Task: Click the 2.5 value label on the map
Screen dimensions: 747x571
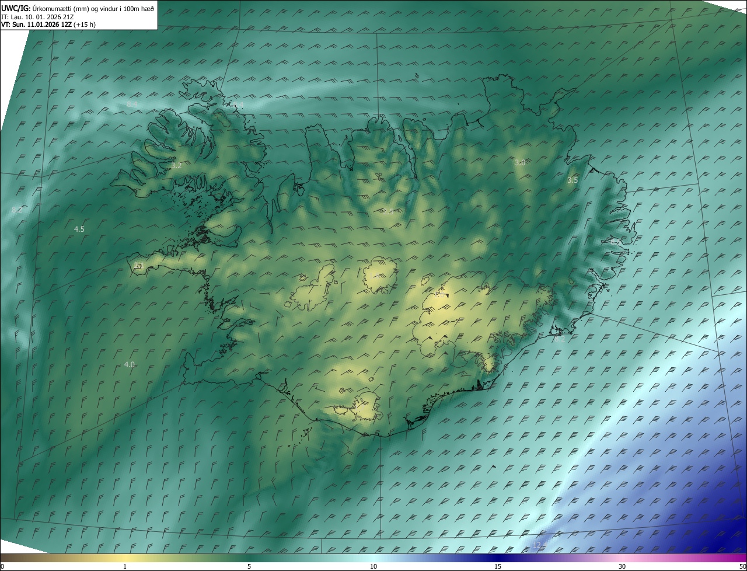Action: (x=388, y=211)
